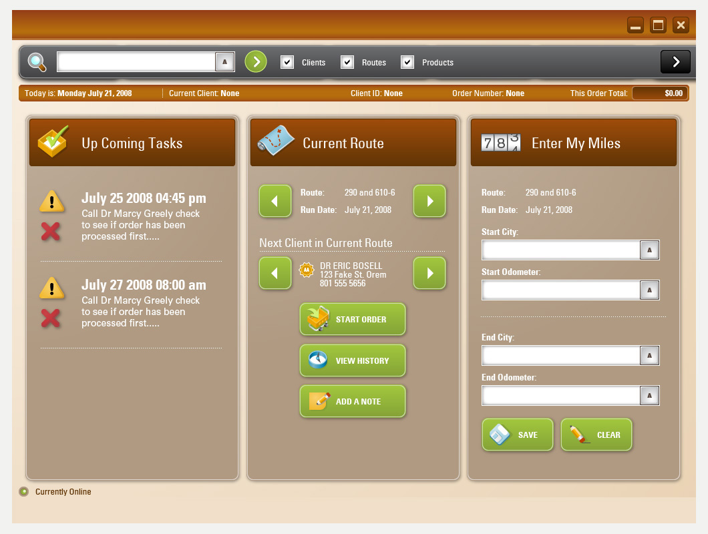Open View History
The image size is (708, 534).
353,361
